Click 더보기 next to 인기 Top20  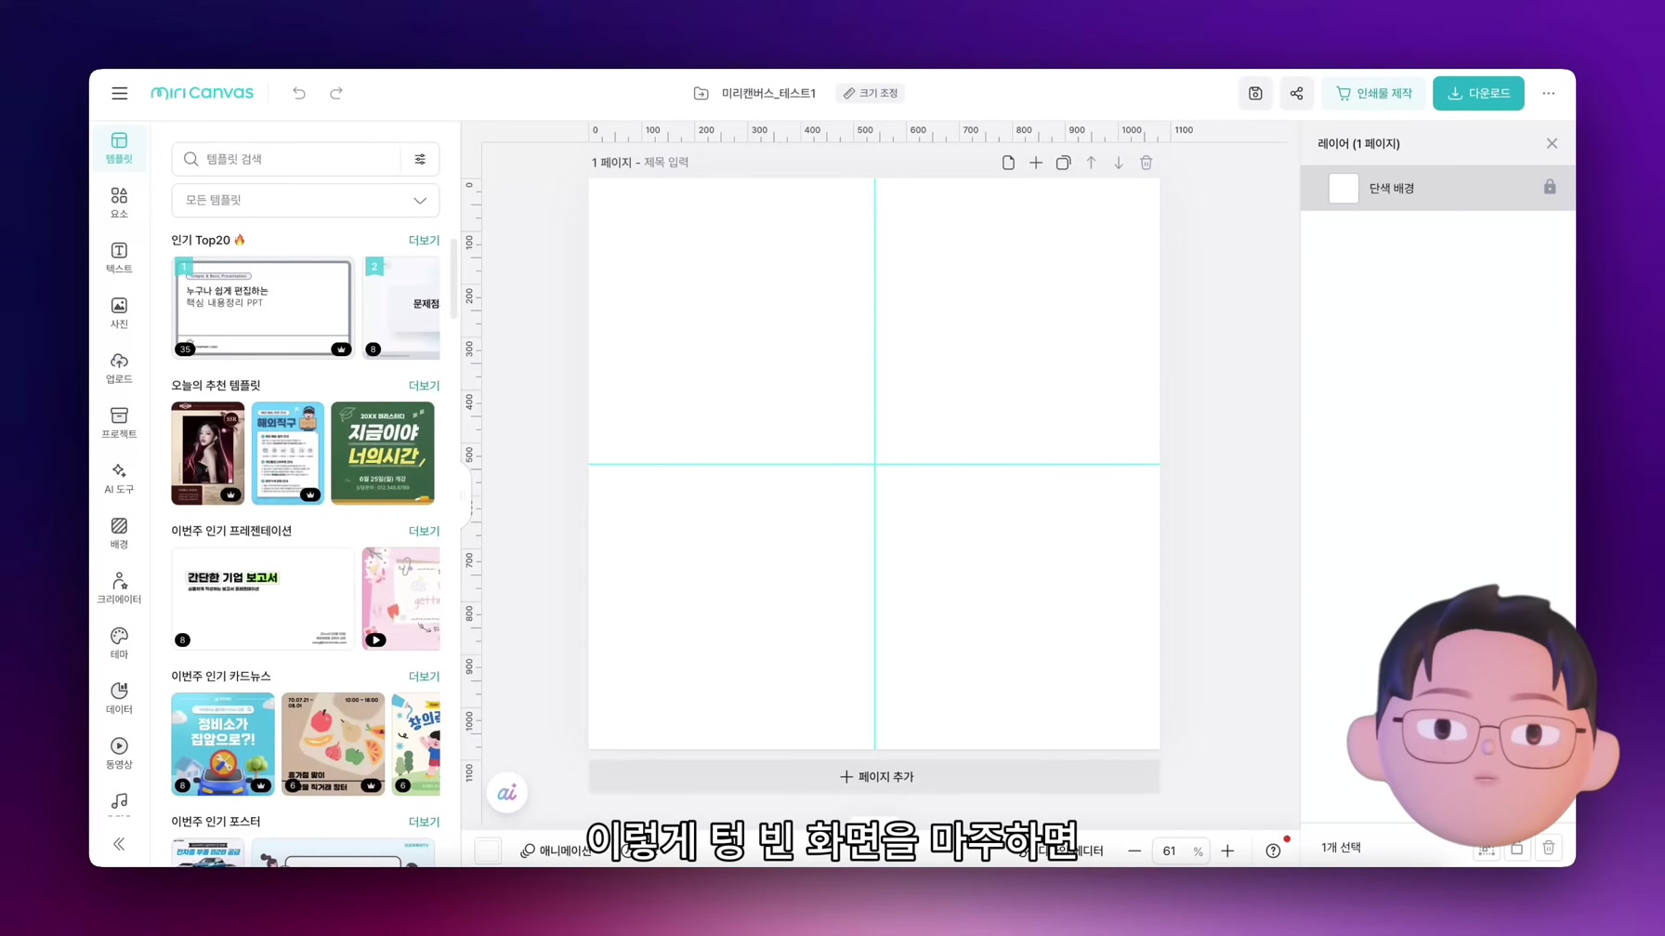click(x=424, y=240)
